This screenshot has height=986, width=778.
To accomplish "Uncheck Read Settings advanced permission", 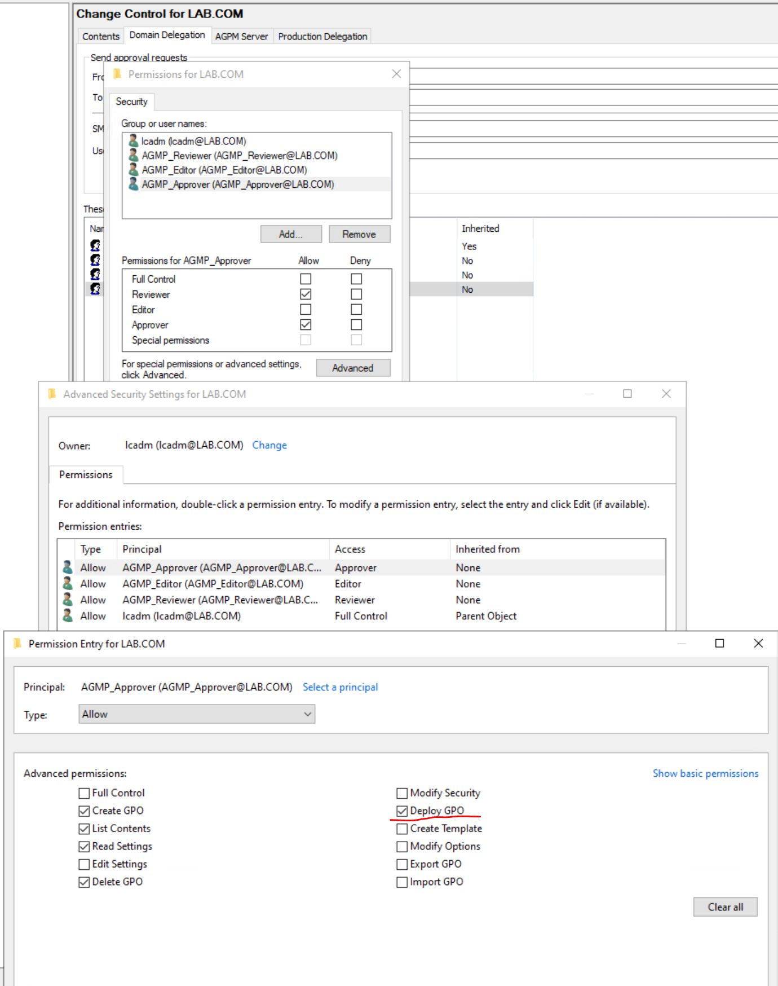I will (84, 846).
